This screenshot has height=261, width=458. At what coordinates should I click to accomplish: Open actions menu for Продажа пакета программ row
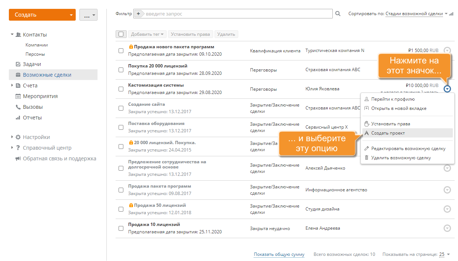447,190
